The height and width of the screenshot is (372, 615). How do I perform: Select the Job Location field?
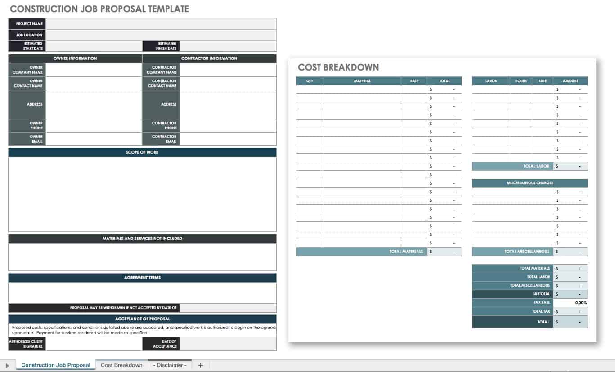click(x=161, y=35)
